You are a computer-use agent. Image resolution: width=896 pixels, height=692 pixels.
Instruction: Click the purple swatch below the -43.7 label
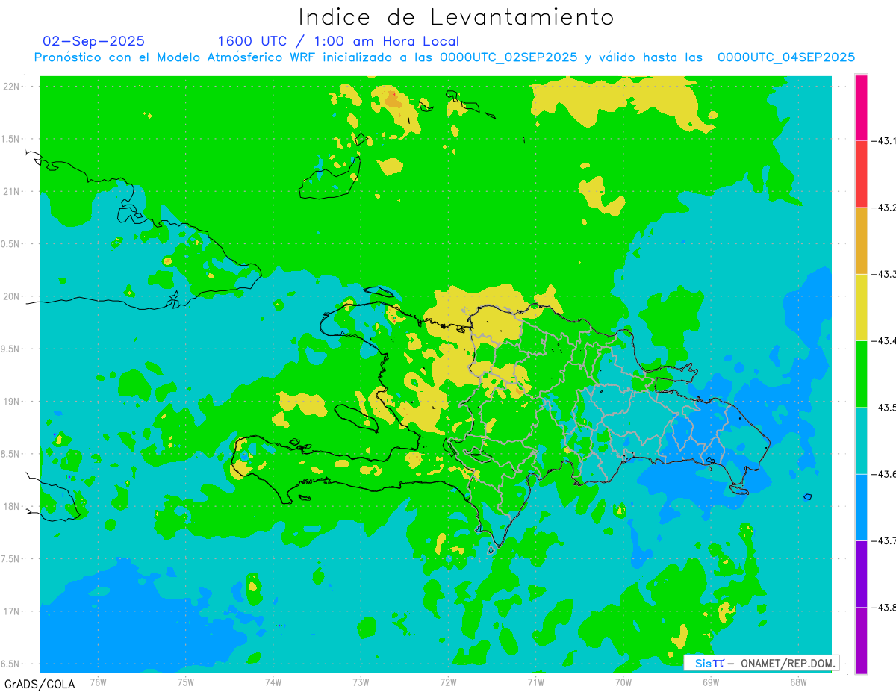coord(861,573)
